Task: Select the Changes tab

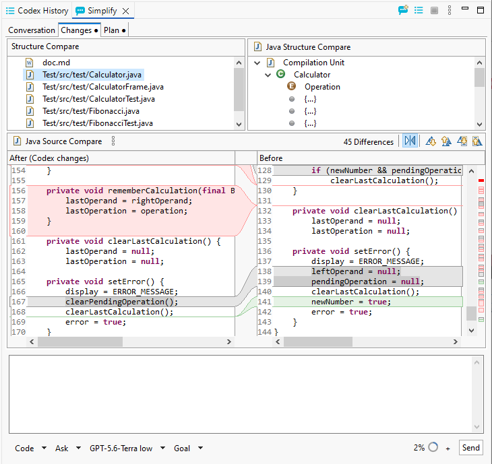Action: (x=79, y=30)
